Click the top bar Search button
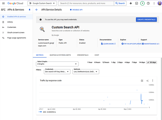Image resolution: width=162 pixels, height=120 pixels. (x=120, y=3)
